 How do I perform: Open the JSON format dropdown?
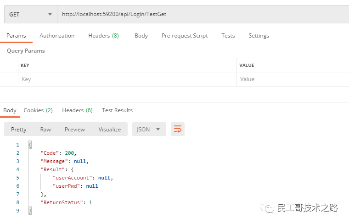149,129
